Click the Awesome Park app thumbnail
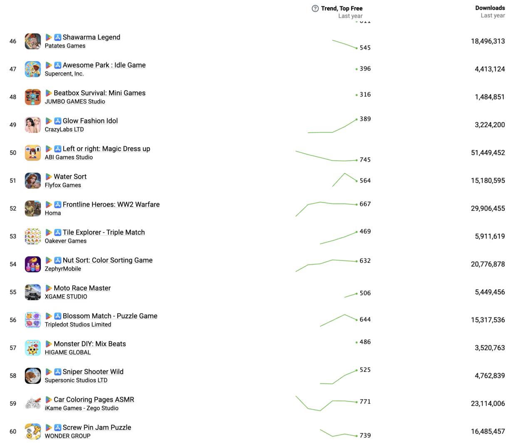Viewport: 516px width, 443px height. tap(33, 69)
